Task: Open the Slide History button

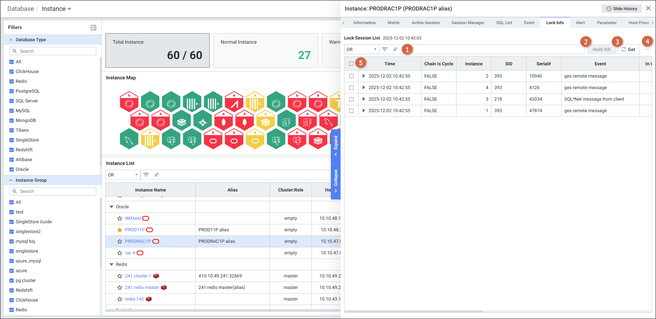Action: coord(622,9)
